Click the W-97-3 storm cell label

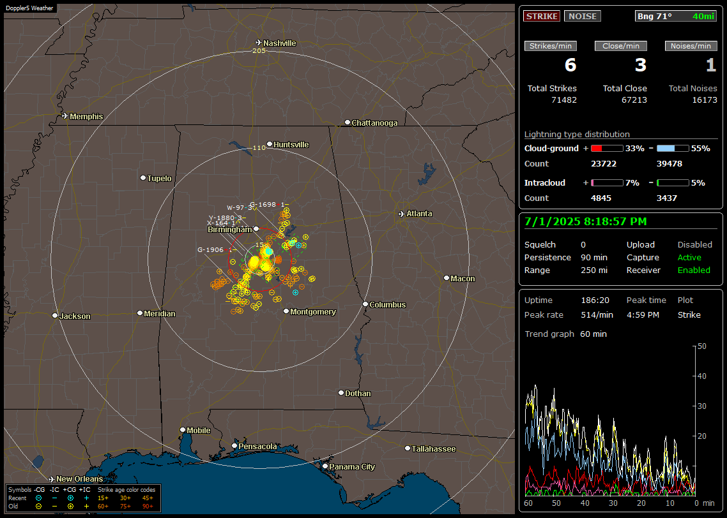click(241, 208)
